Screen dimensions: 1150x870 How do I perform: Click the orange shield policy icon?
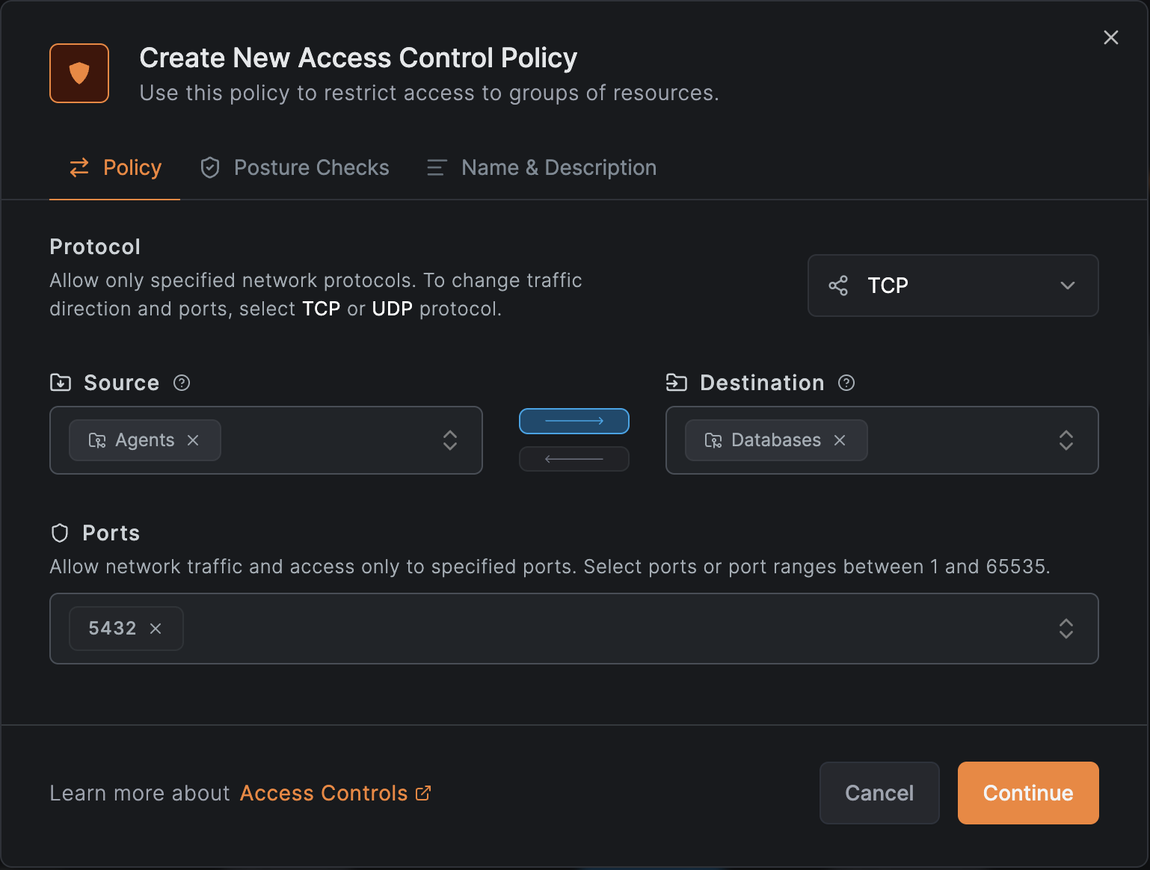pyautogui.click(x=79, y=73)
